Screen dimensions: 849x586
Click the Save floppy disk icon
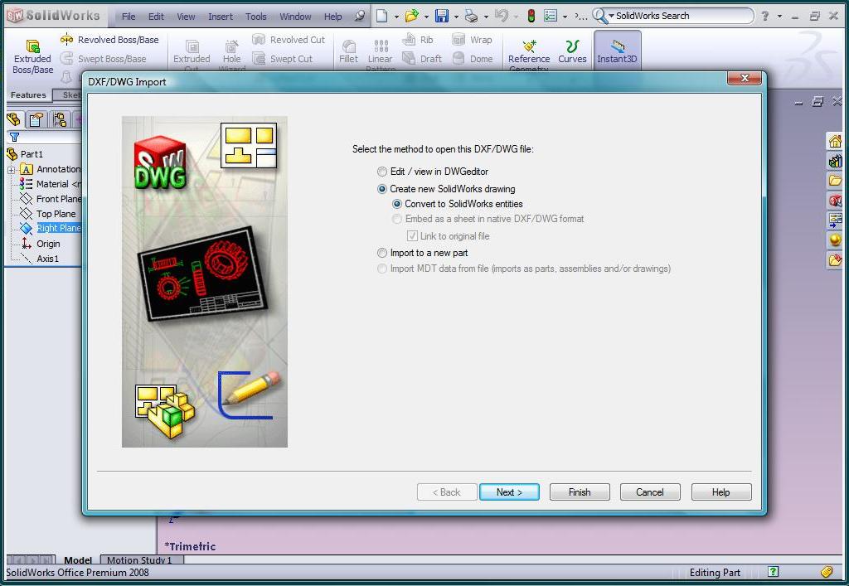442,17
